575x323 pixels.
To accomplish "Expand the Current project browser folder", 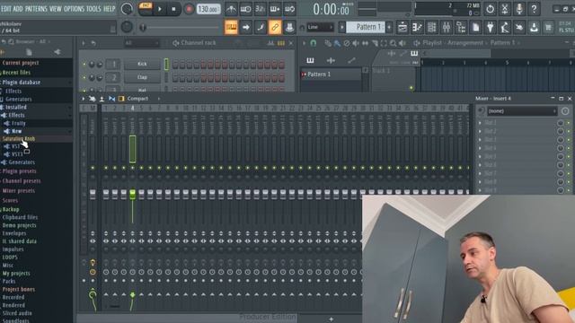I will pyautogui.click(x=21, y=63).
